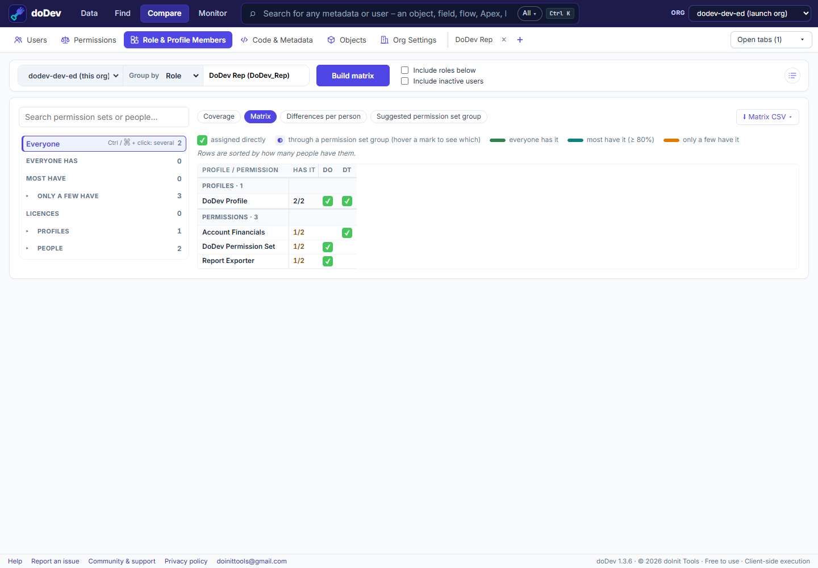Click the doinittools@gmail.com email link
The width and height of the screenshot is (818, 568).
coord(252,561)
